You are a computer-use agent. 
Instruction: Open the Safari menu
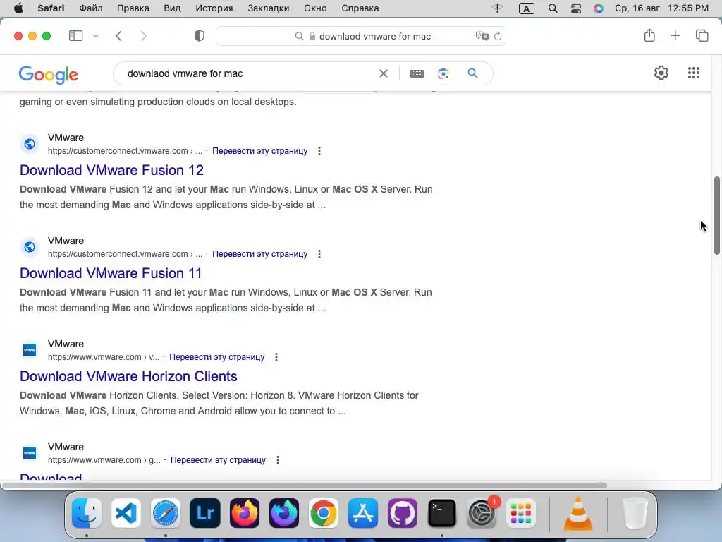click(x=51, y=8)
